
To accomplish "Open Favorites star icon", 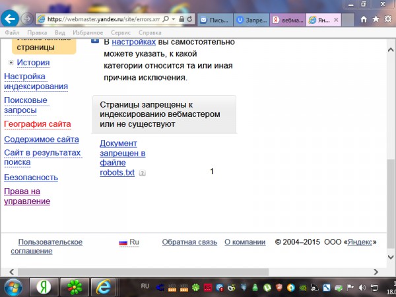I will pyautogui.click(x=376, y=19).
